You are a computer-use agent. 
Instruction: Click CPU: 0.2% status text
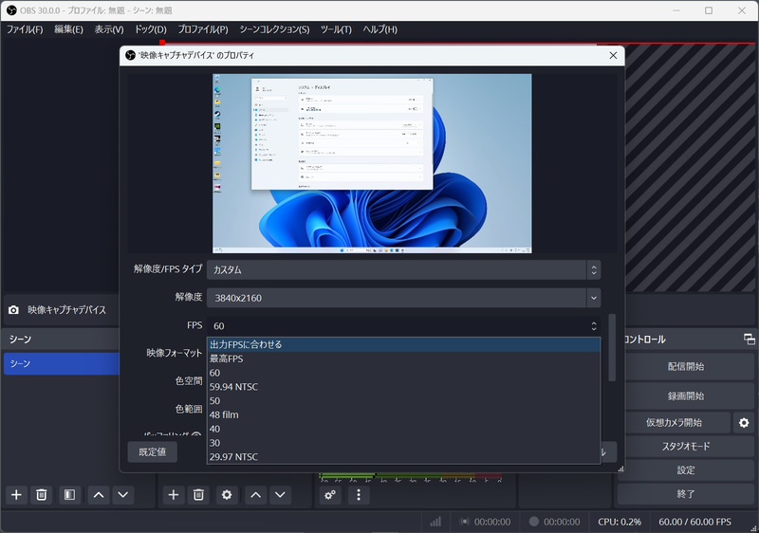point(620,522)
